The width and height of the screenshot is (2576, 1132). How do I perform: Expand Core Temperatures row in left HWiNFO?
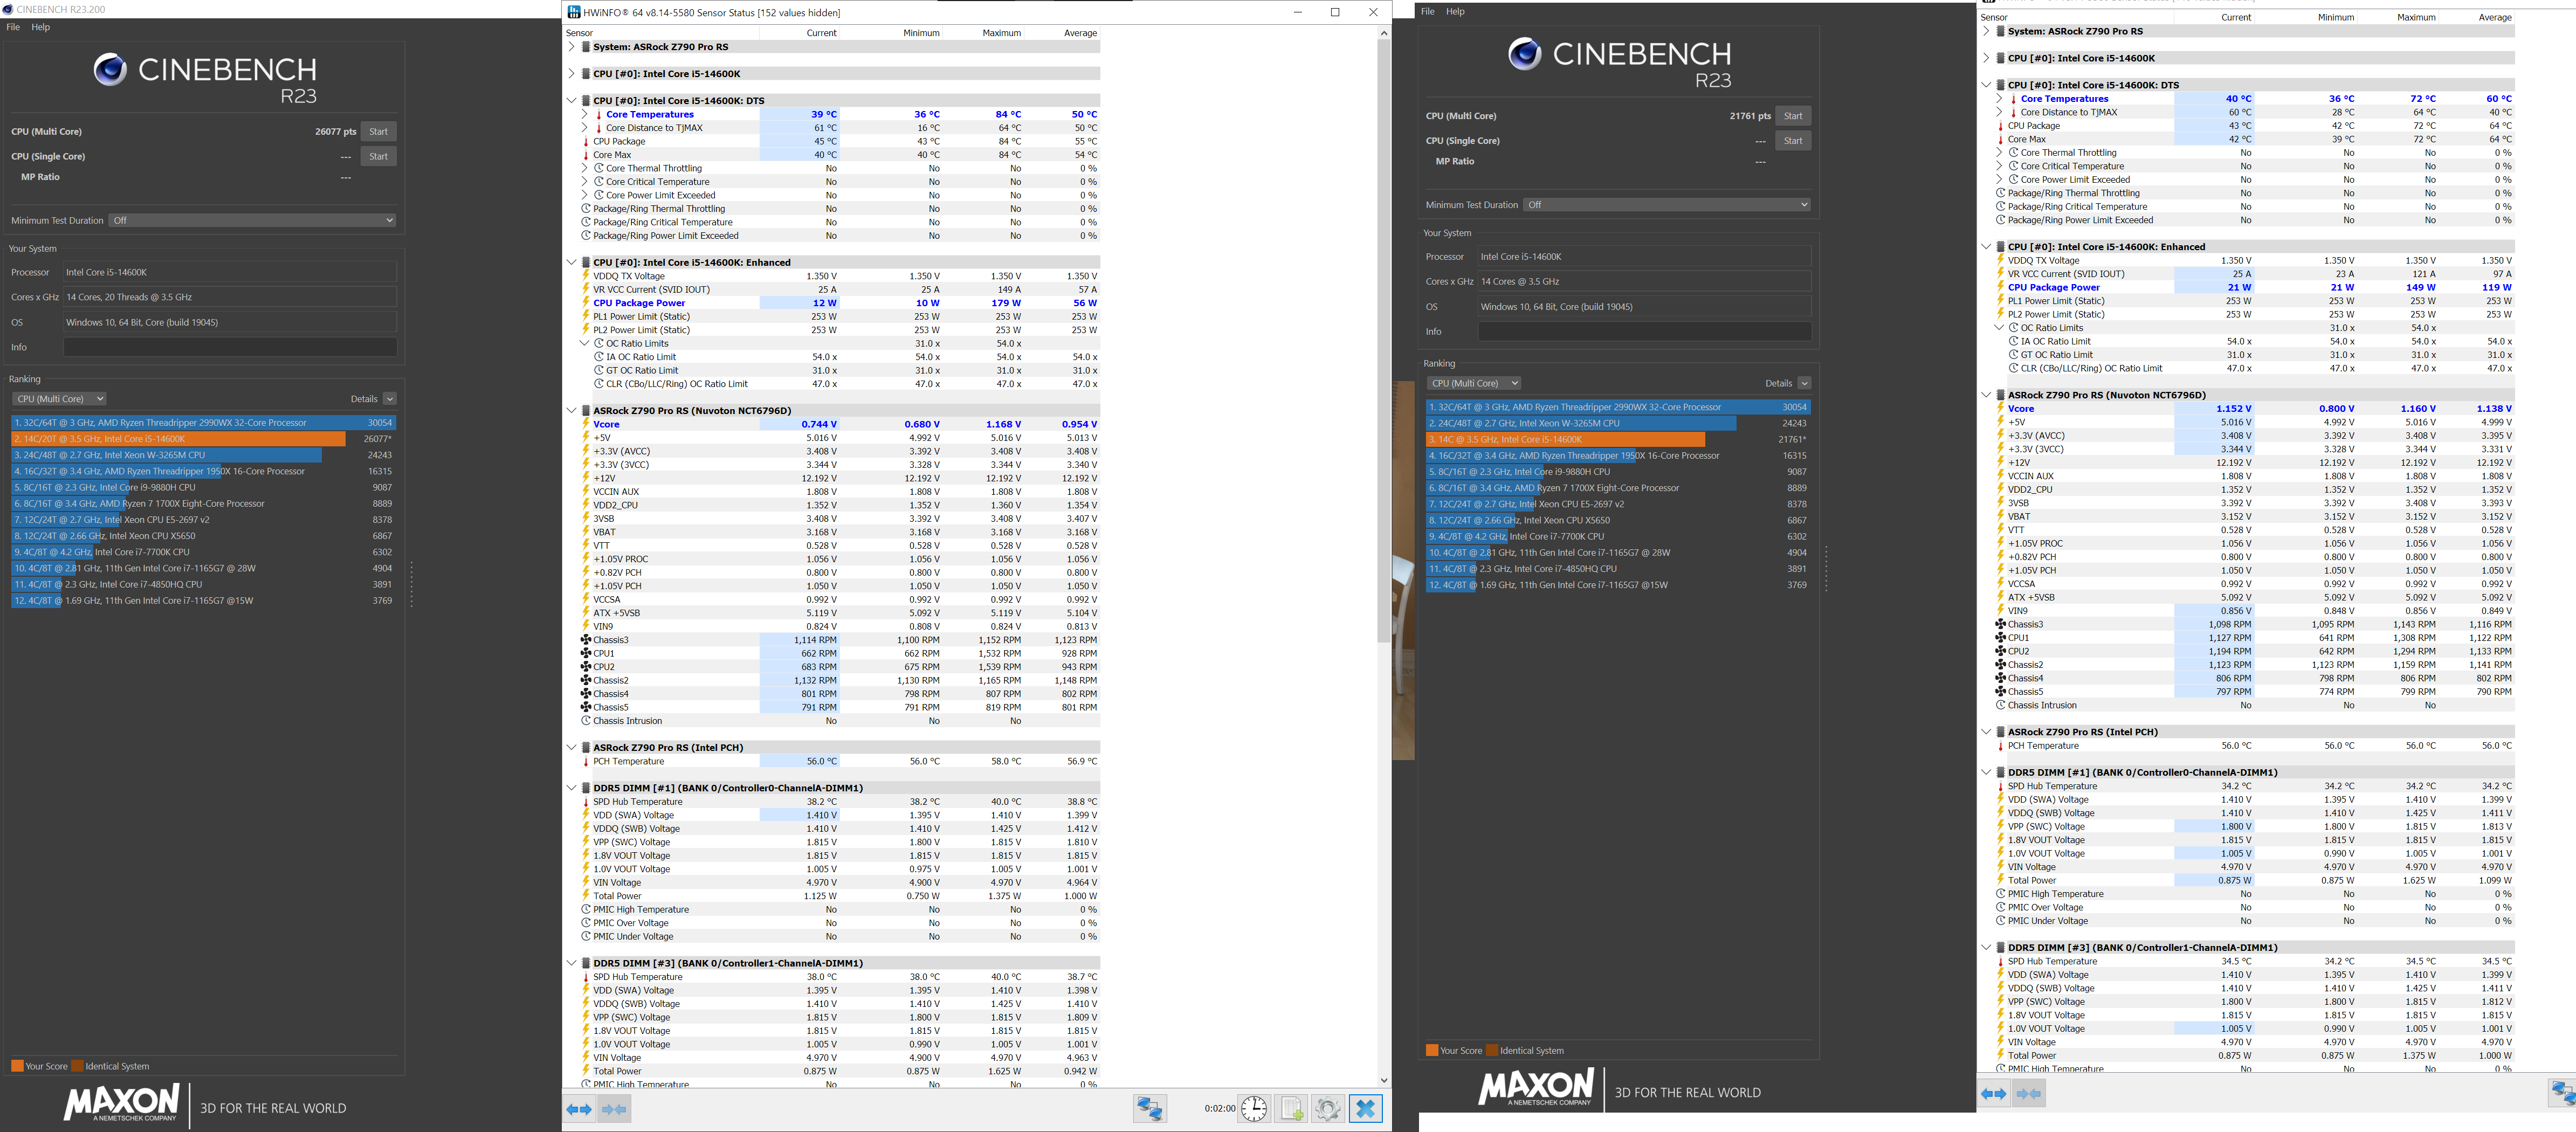(584, 114)
